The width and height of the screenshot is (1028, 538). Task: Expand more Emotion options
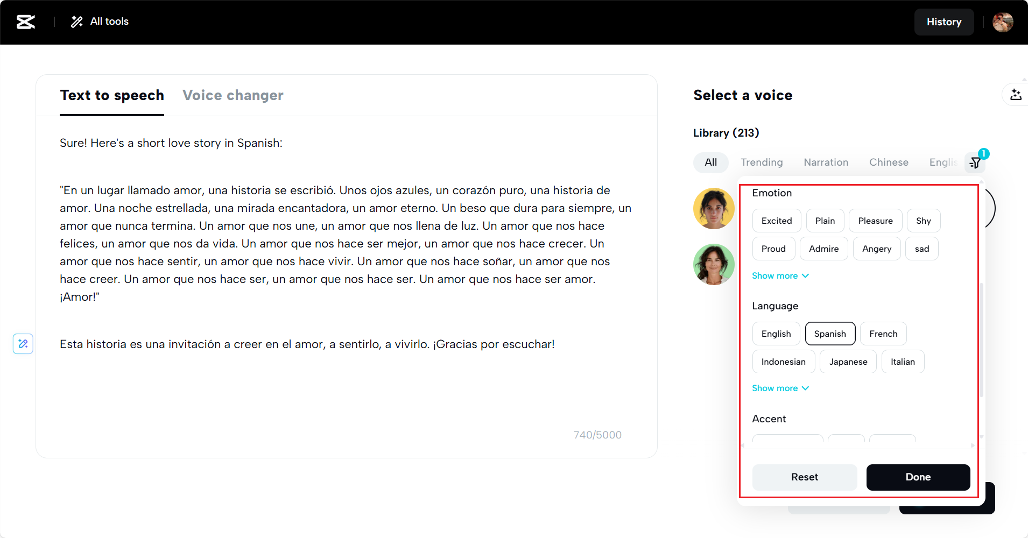tap(780, 275)
